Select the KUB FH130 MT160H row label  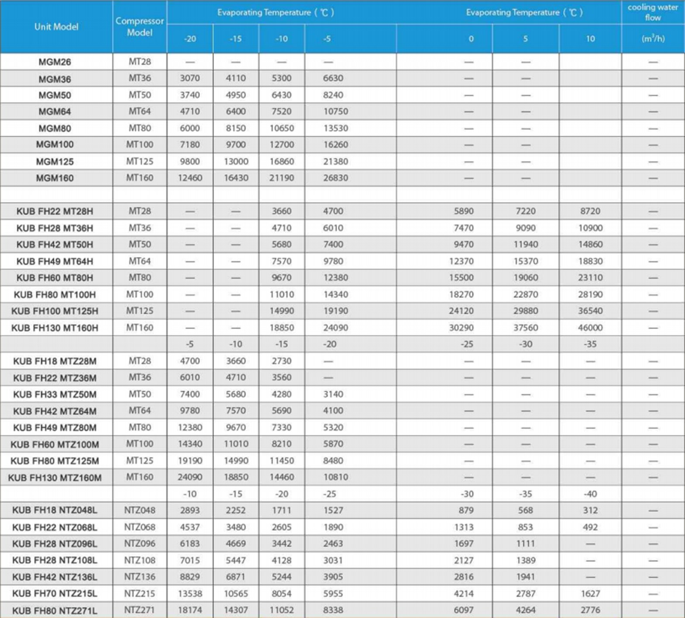[x=55, y=328]
